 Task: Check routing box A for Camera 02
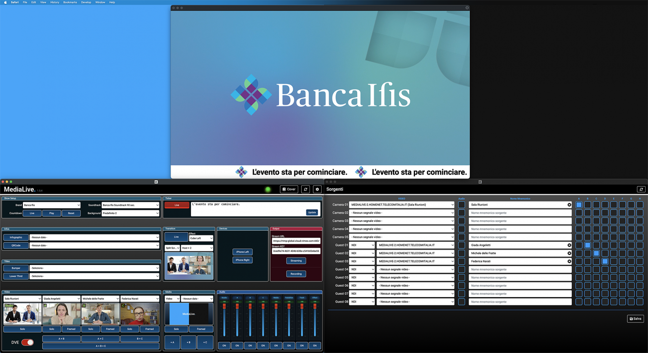(579, 213)
